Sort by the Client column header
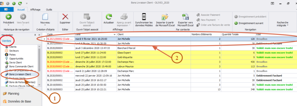The image size is (297, 106). (x=154, y=34)
